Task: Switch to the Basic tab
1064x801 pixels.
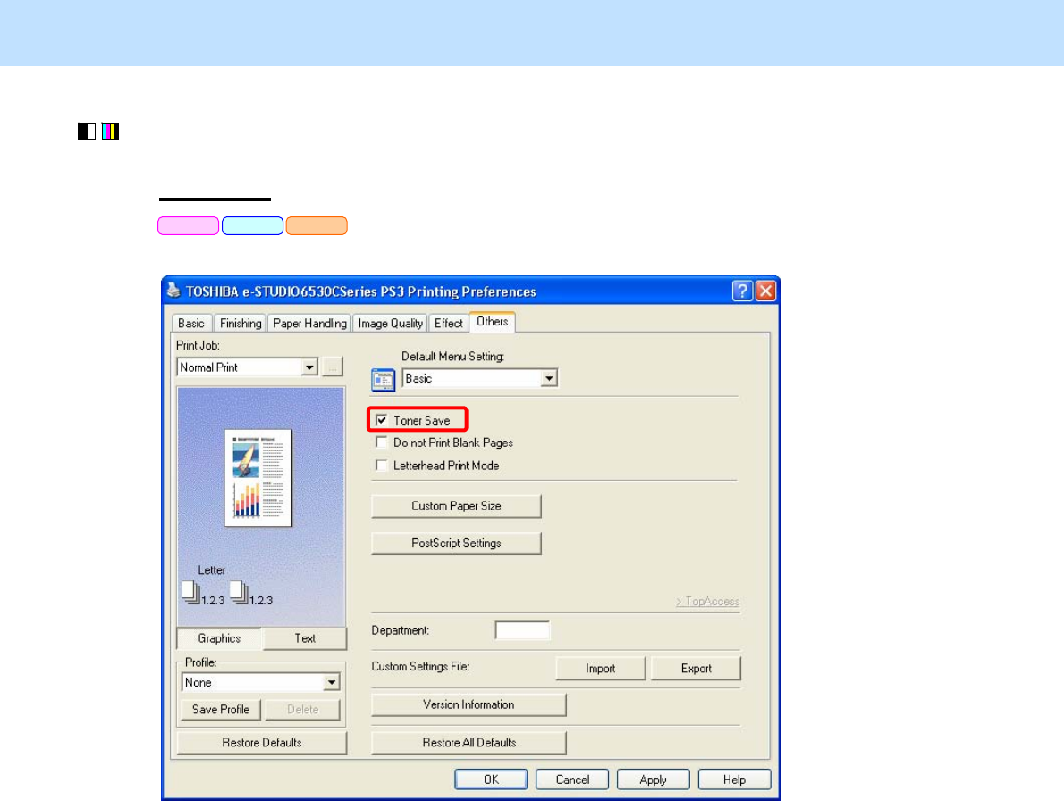Action: [191, 324]
